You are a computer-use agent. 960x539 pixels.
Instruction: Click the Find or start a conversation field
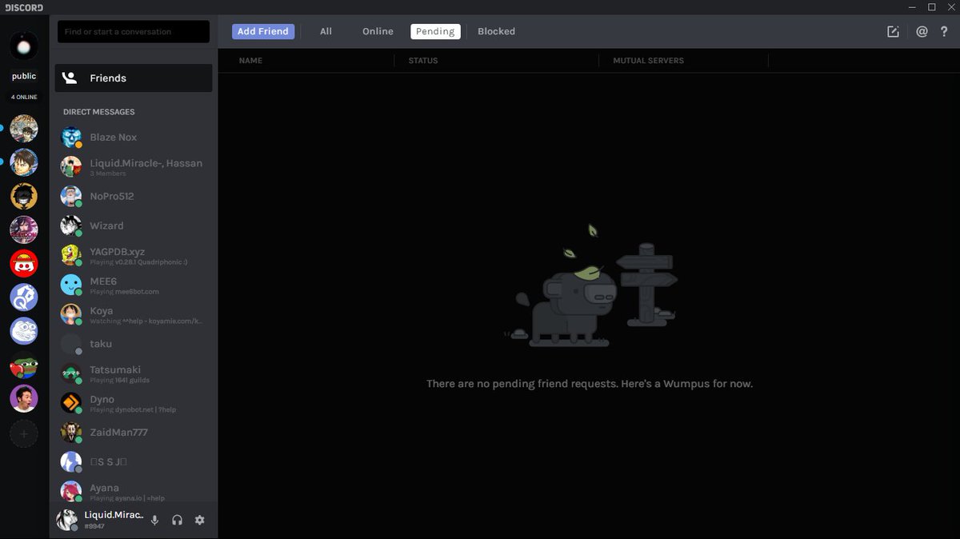pyautogui.click(x=134, y=32)
